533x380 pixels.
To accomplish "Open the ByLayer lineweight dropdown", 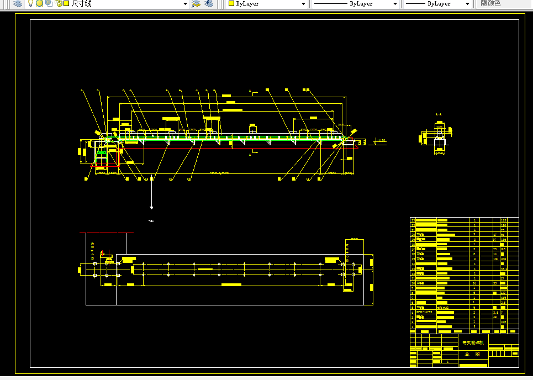I will (x=467, y=4).
